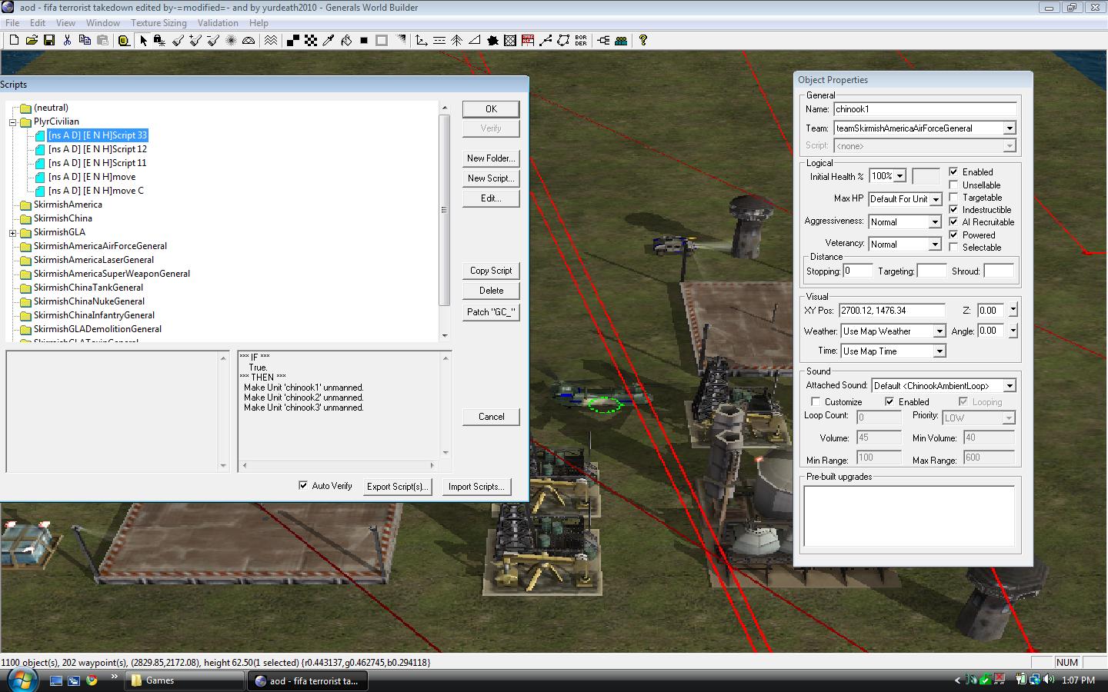Open the Team dropdown list
1108x692 pixels.
1009,128
